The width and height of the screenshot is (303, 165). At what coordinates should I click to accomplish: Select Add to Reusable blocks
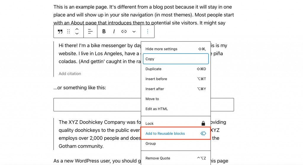click(176, 133)
